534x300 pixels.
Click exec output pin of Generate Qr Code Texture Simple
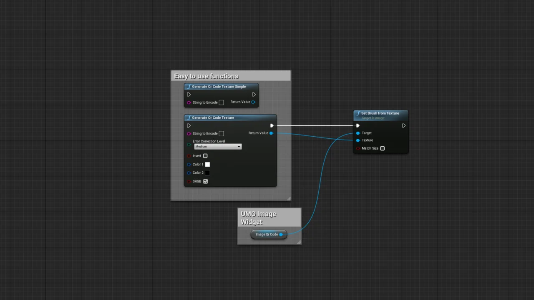(x=254, y=95)
